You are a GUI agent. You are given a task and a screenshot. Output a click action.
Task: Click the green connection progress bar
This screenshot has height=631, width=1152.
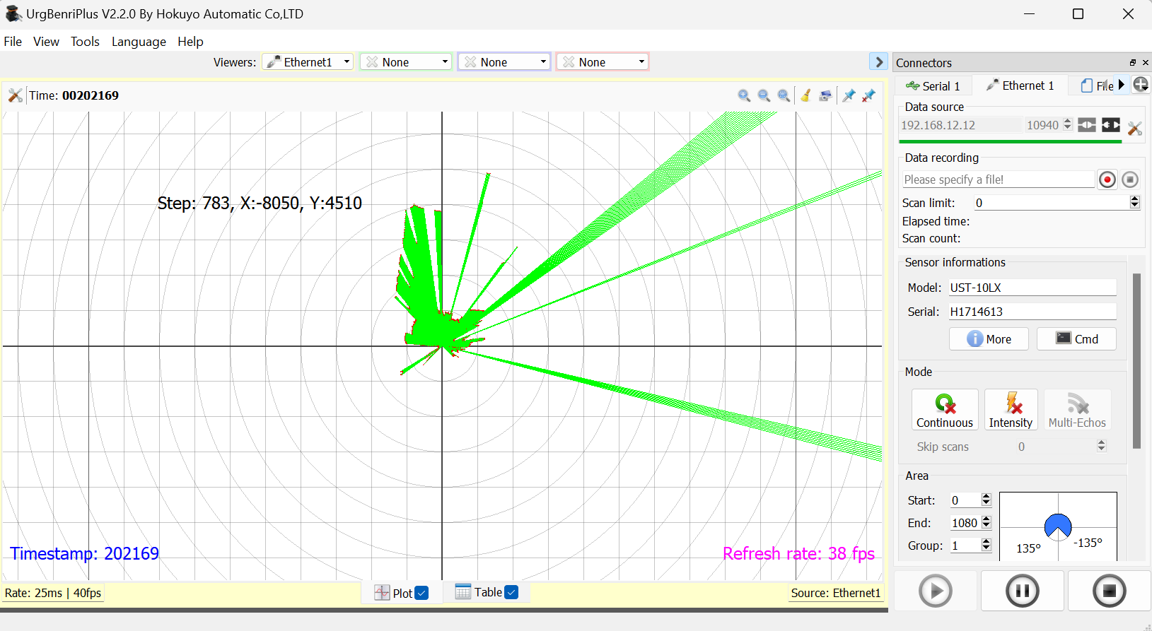point(1011,141)
